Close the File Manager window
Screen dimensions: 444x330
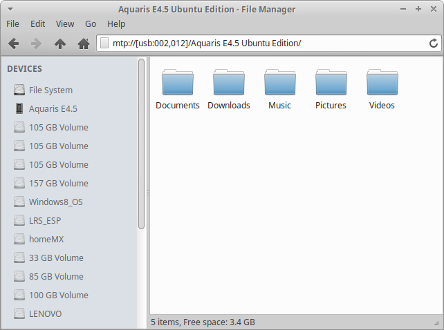click(x=434, y=9)
